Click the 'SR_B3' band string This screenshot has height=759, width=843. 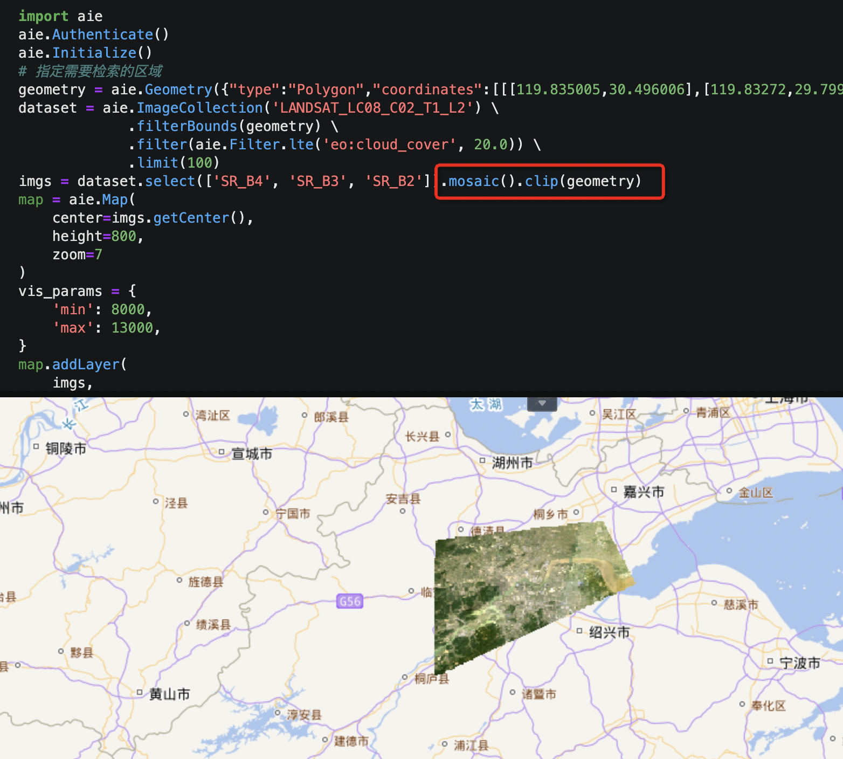[318, 181]
